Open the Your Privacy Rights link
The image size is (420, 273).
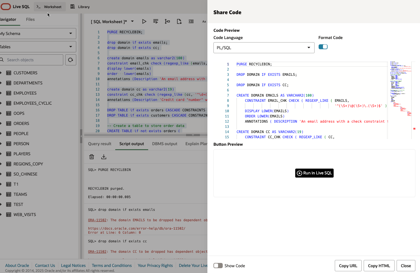(155, 265)
